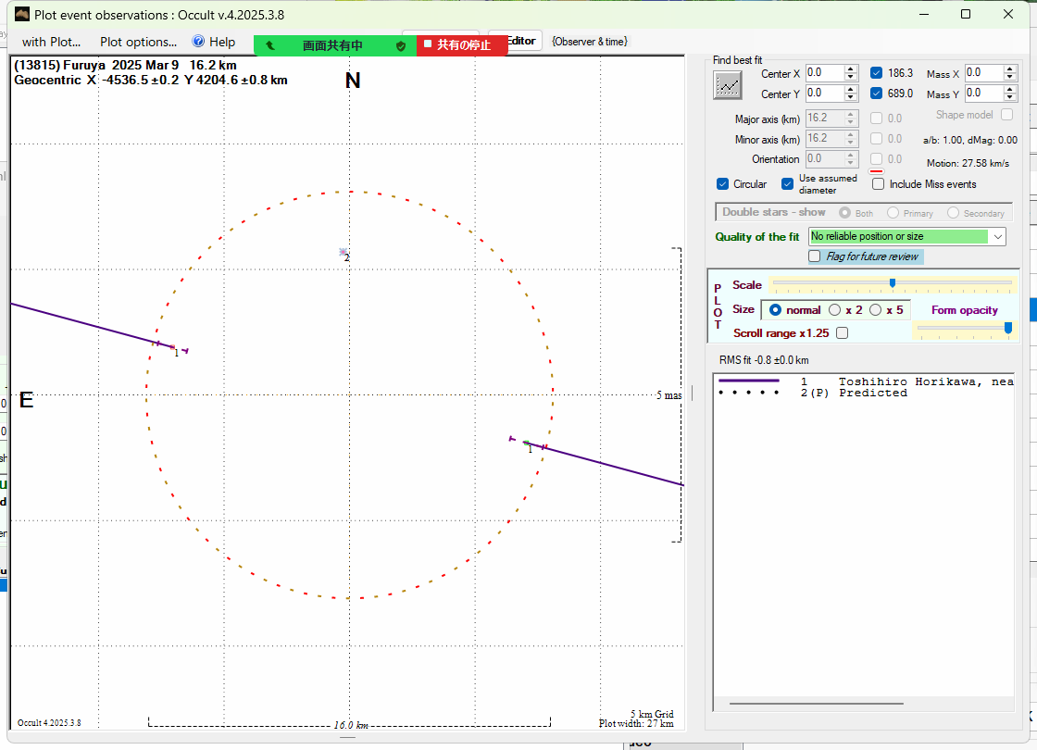Image resolution: width=1037 pixels, height=750 pixels.
Task: Click the Center Y input field
Action: point(824,94)
